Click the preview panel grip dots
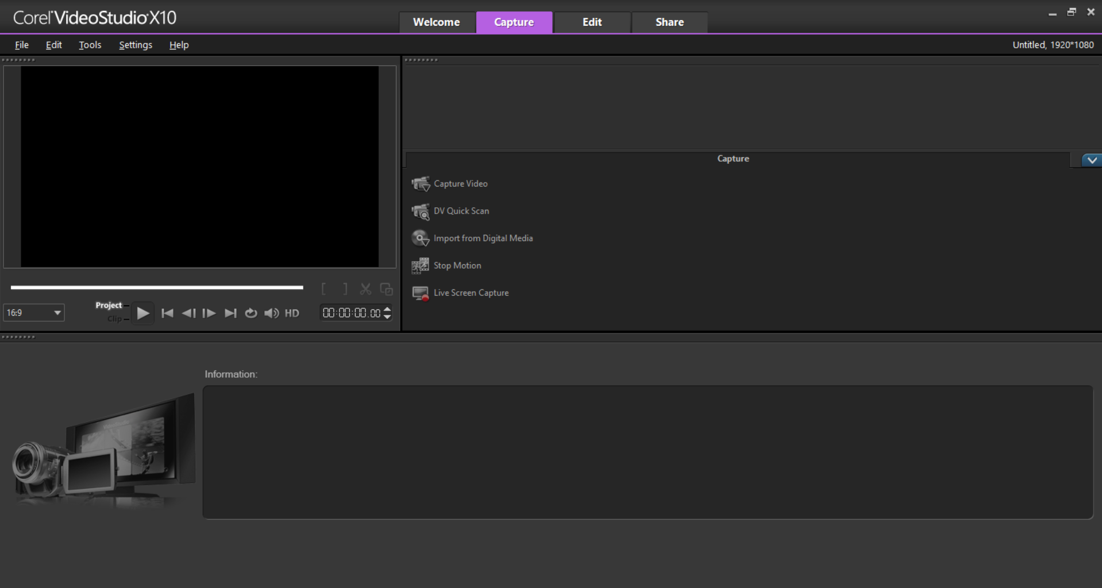Viewport: 1102px width, 588px height. (x=19, y=60)
